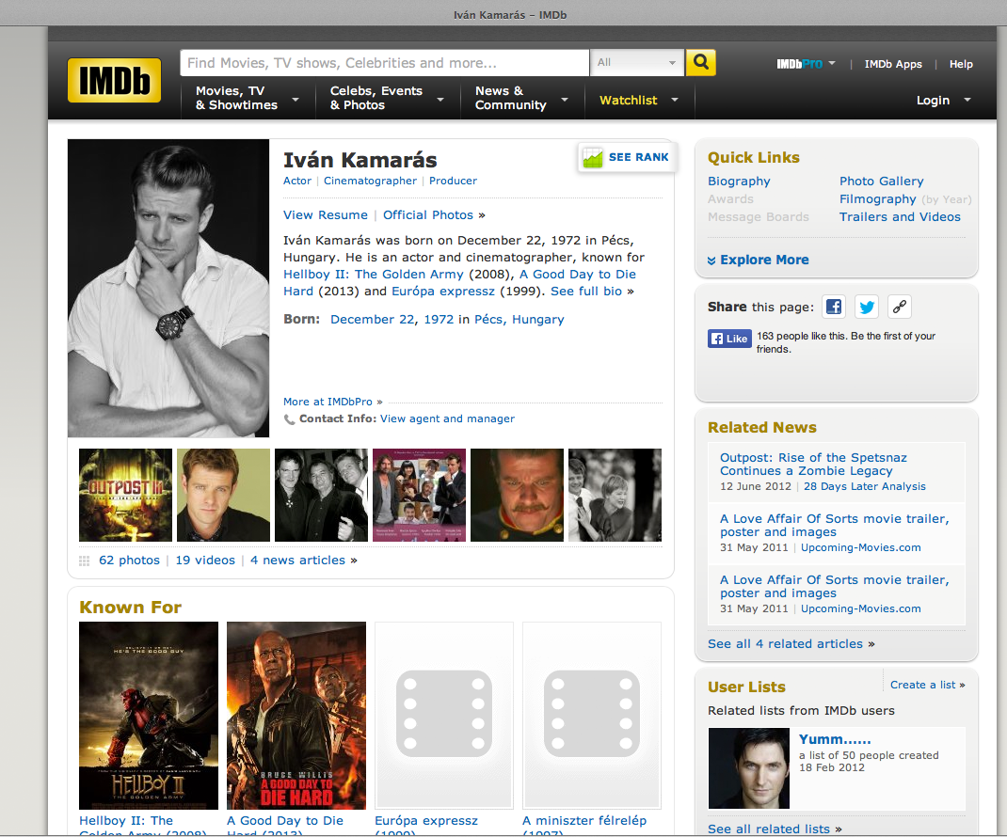Expand the News & Community menu
Screen dimensions: 1007x837
pos(521,98)
